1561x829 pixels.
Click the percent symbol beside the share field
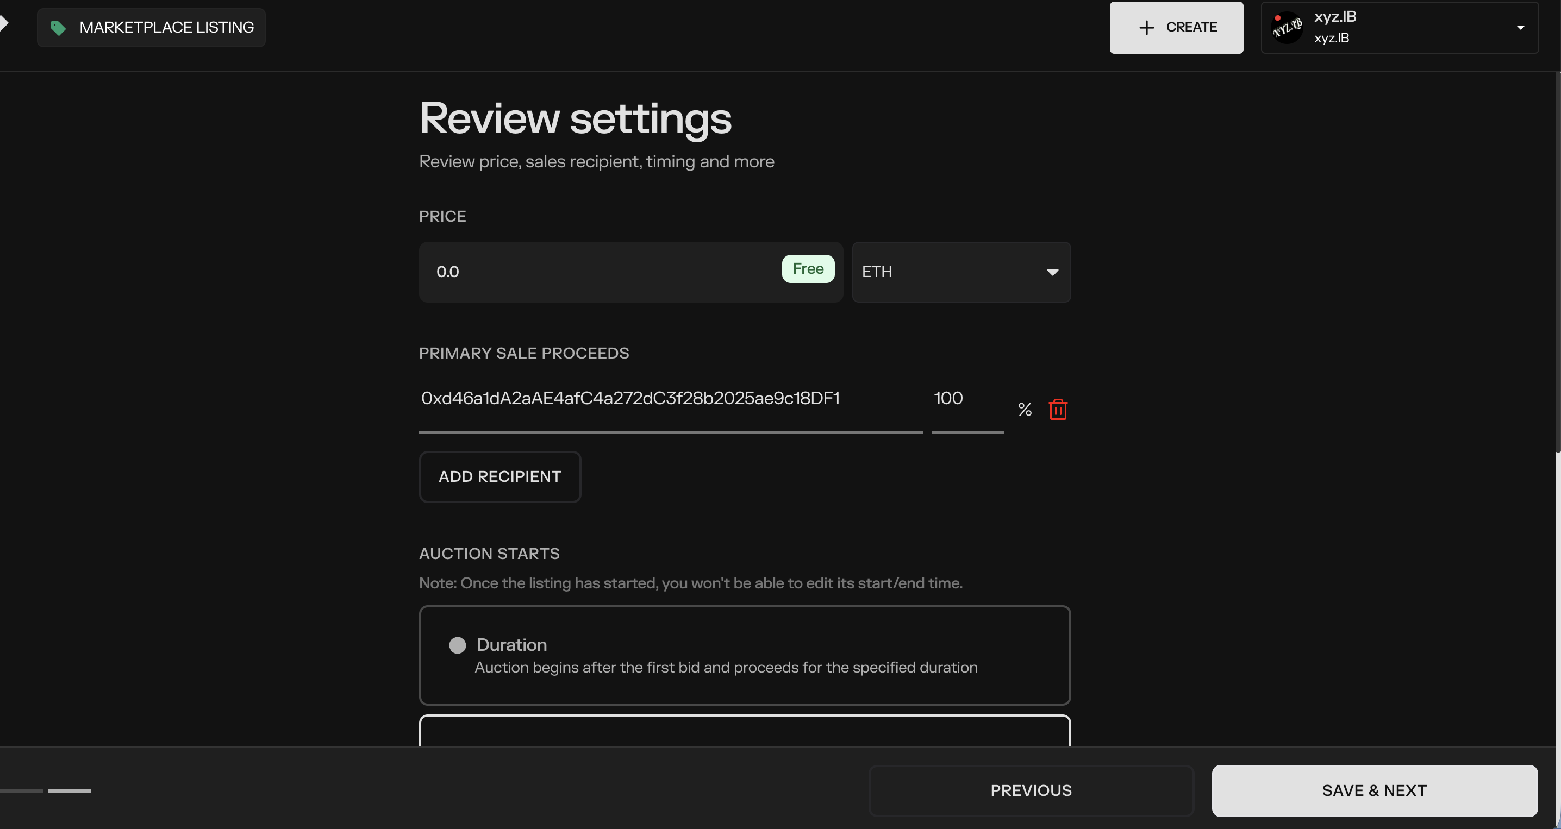[x=1025, y=410]
